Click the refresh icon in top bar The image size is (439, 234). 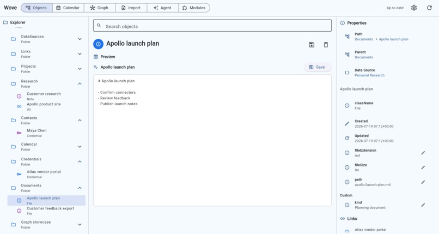[x=429, y=8]
